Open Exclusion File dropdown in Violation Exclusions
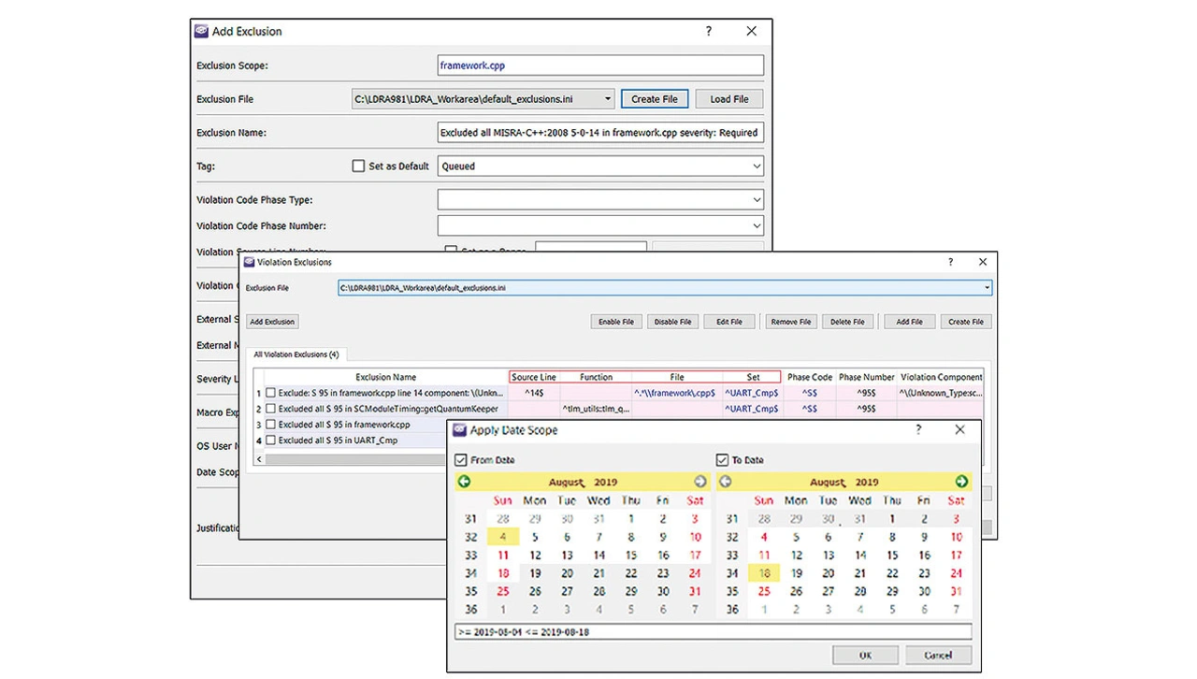Viewport: 1197px width, 679px height. point(987,288)
